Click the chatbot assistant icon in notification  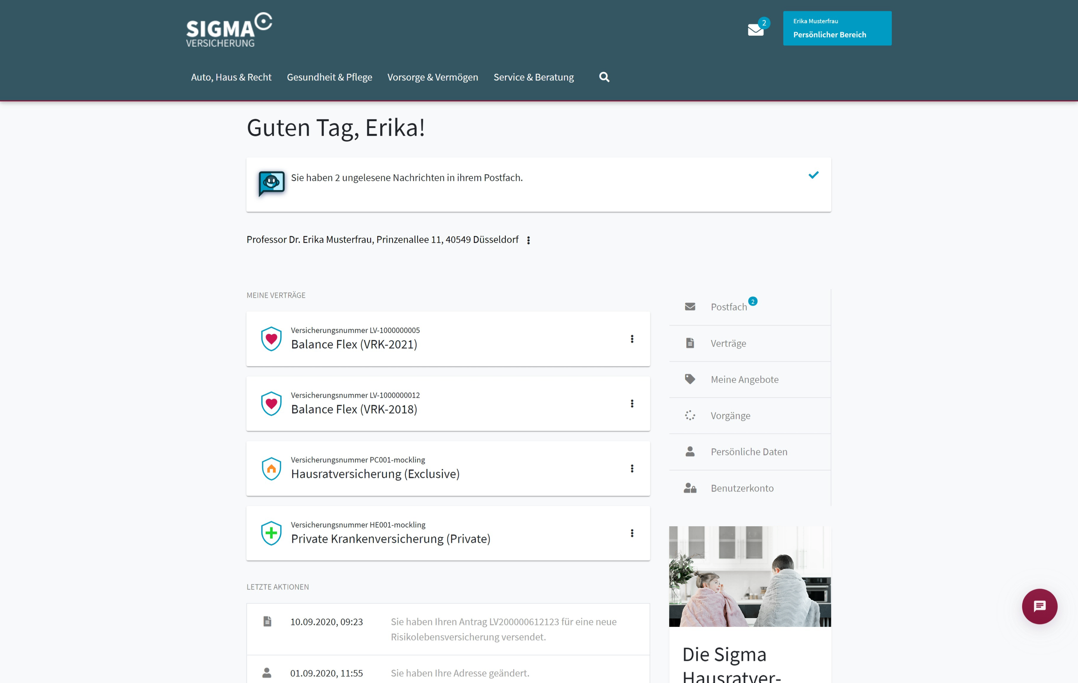pyautogui.click(x=271, y=183)
